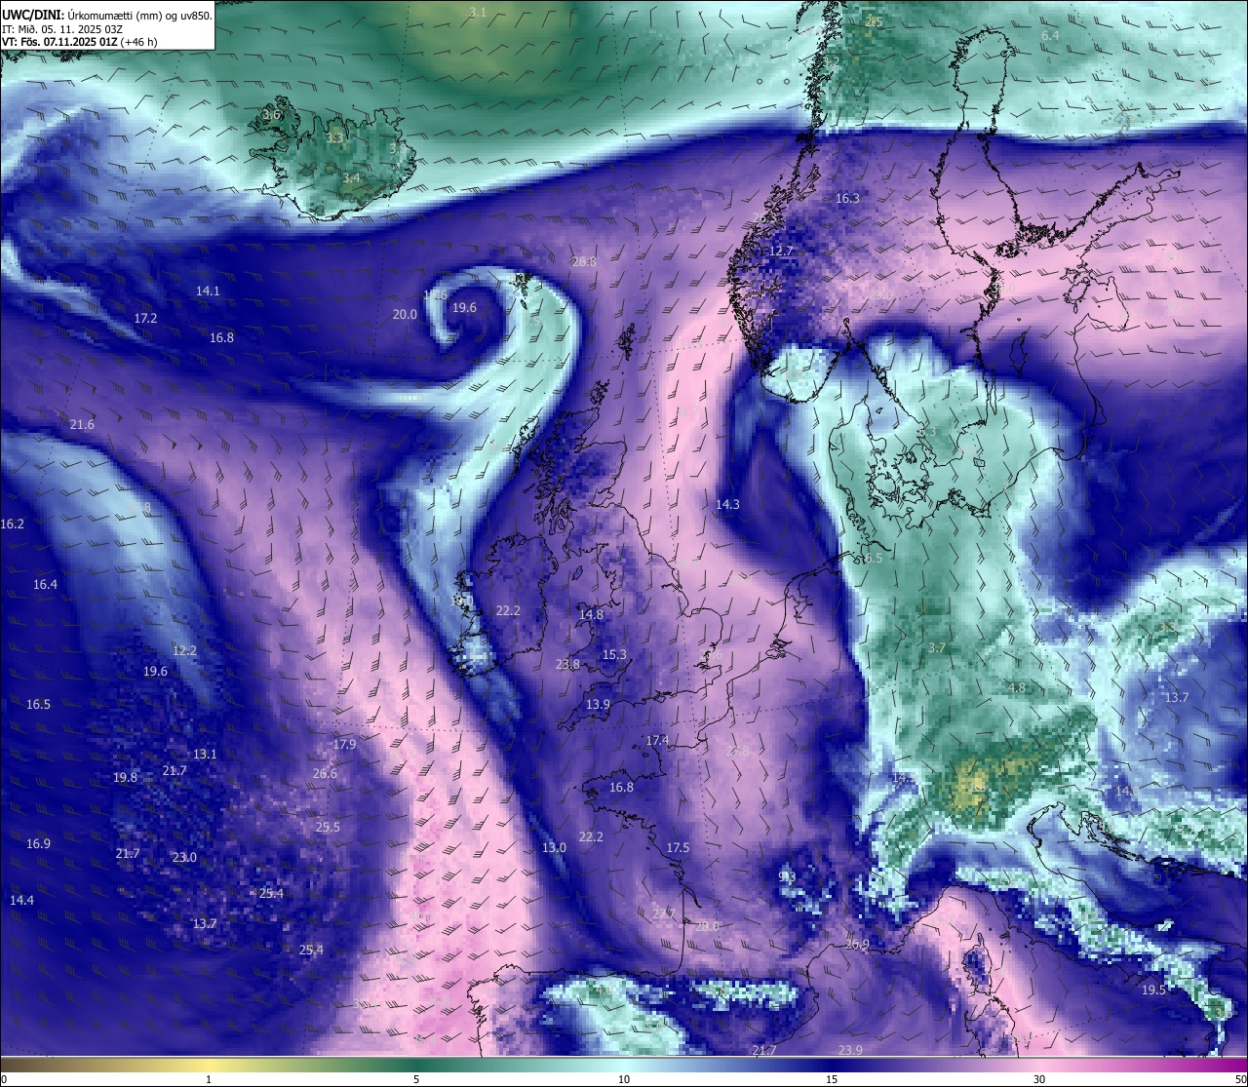
Task: Click the 16.9 value label
Action: (38, 844)
